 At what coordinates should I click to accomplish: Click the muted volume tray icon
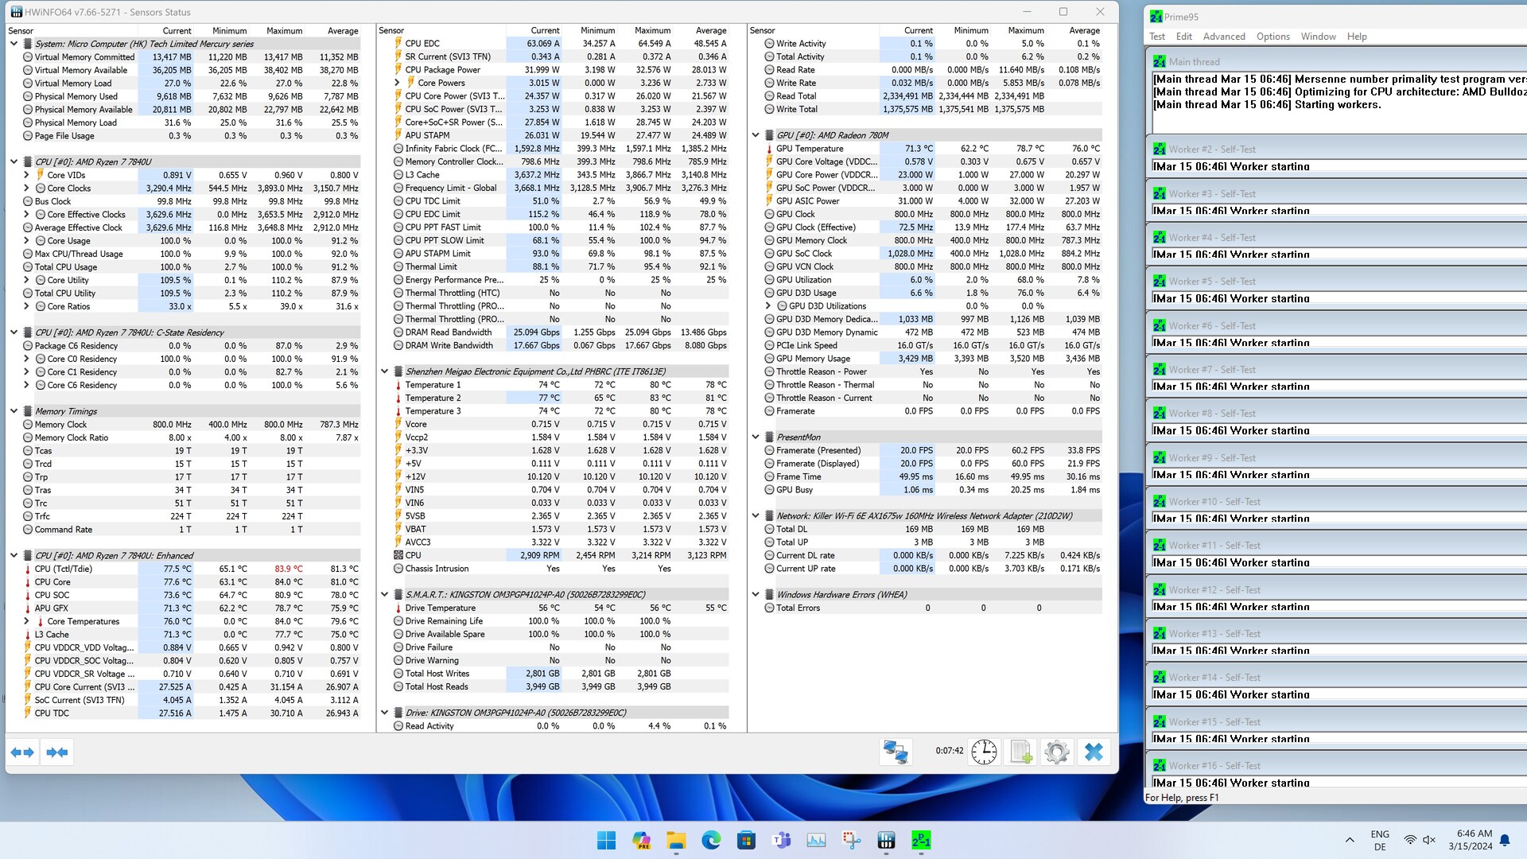point(1428,840)
